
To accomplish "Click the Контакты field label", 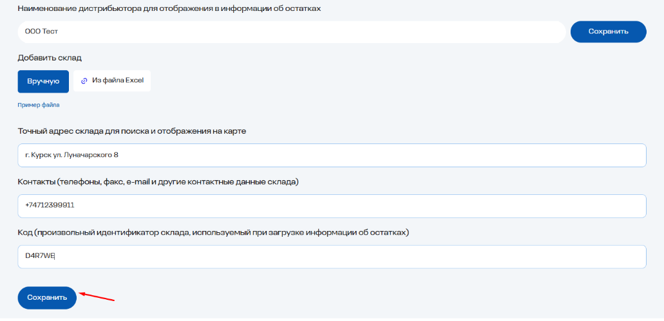I will click(158, 182).
